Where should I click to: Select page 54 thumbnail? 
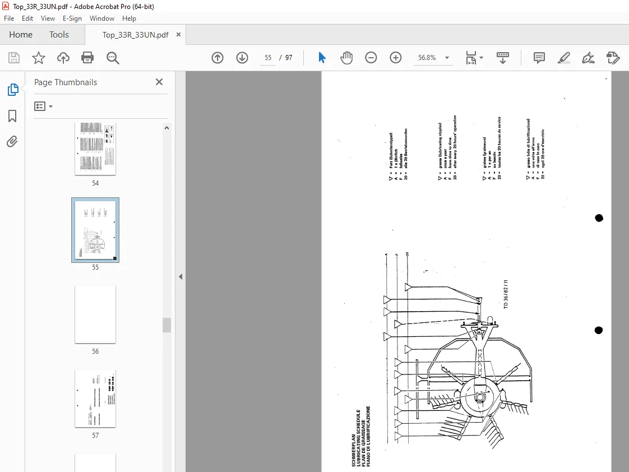(95, 149)
